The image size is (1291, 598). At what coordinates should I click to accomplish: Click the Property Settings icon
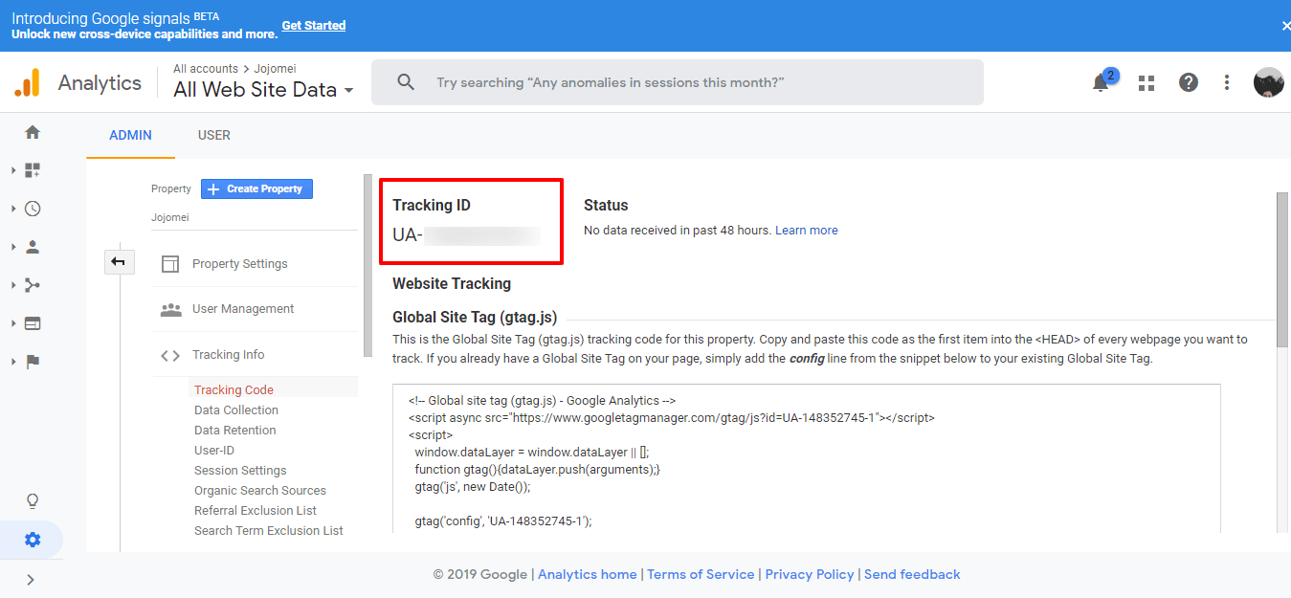170,264
